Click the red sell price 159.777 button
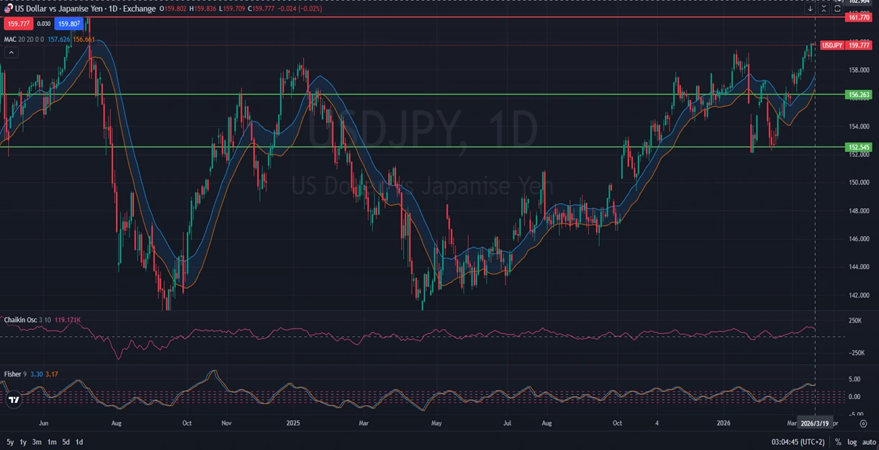Viewport: 879px width, 450px height. click(x=17, y=24)
